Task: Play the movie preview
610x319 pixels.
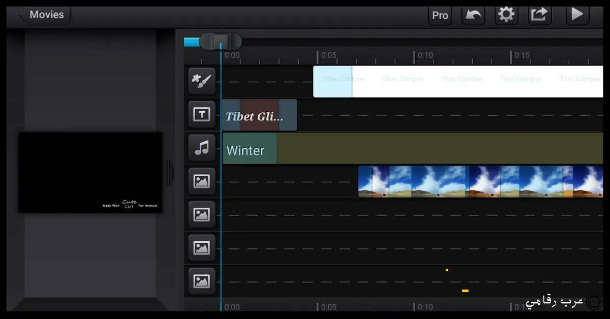Action: coord(577,15)
